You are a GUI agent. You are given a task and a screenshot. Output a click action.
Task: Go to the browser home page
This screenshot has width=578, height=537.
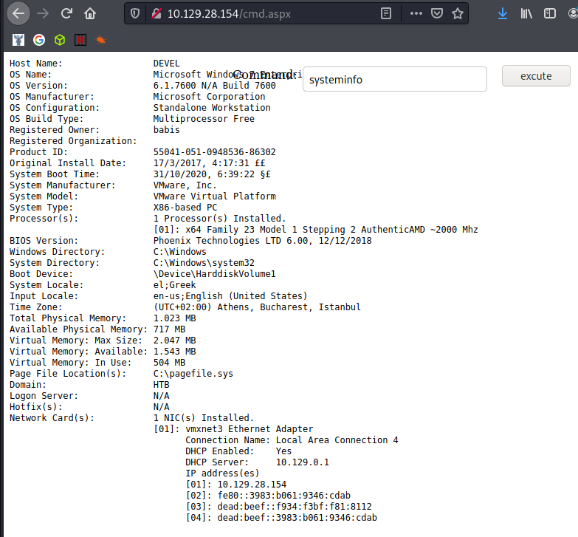[90, 13]
